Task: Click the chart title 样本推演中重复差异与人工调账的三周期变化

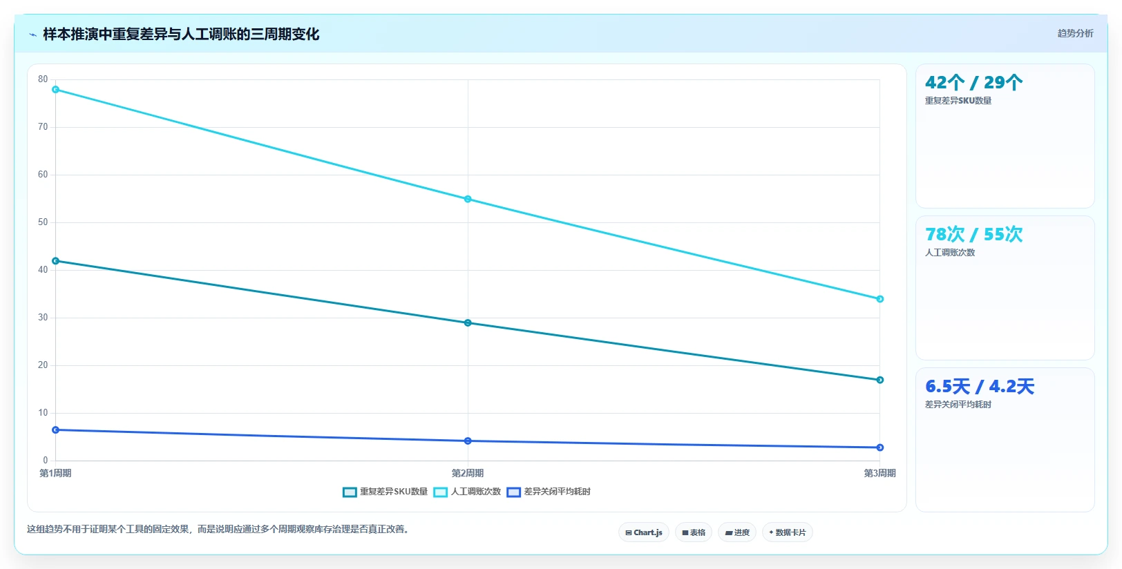Action: [181, 34]
